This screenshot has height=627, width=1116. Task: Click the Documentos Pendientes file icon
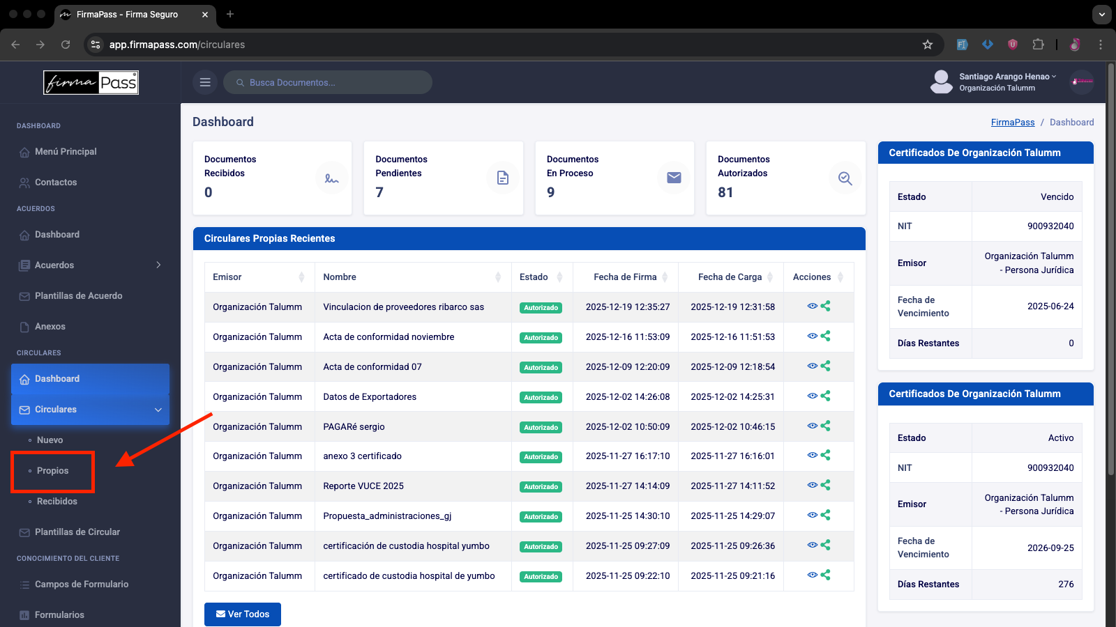(503, 178)
